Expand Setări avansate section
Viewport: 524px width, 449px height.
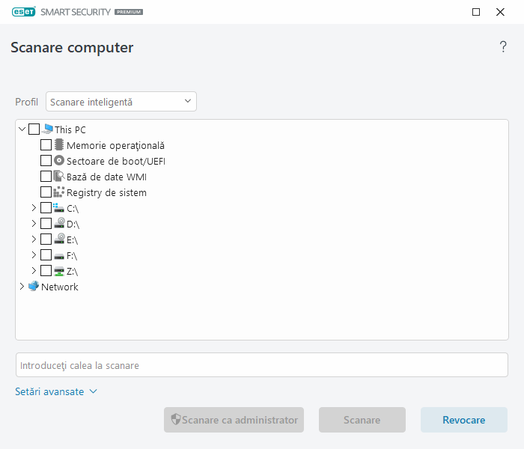(56, 391)
